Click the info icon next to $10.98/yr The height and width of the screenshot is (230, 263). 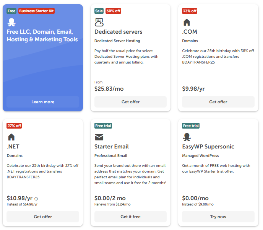36,199
